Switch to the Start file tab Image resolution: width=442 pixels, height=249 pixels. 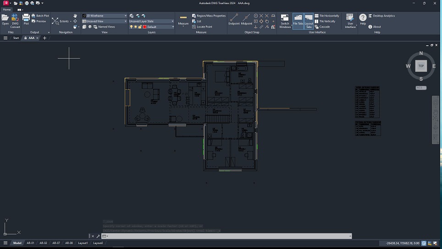16,38
